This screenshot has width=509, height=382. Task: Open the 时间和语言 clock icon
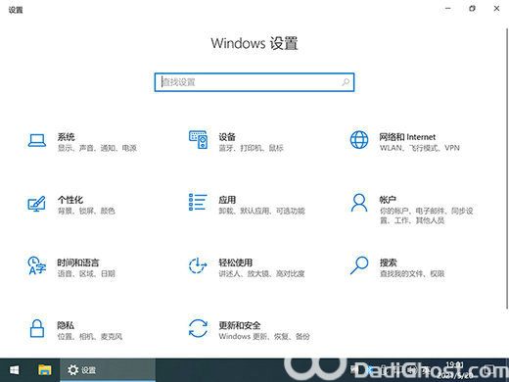pyautogui.click(x=36, y=265)
